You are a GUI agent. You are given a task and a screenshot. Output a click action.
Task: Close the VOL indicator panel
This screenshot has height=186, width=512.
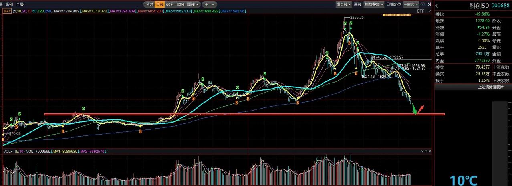click(429, 151)
